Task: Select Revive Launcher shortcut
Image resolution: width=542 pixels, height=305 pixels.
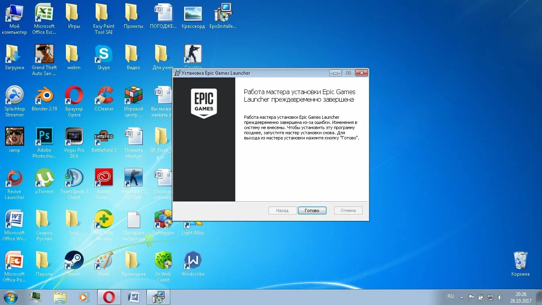Action: tap(15, 184)
